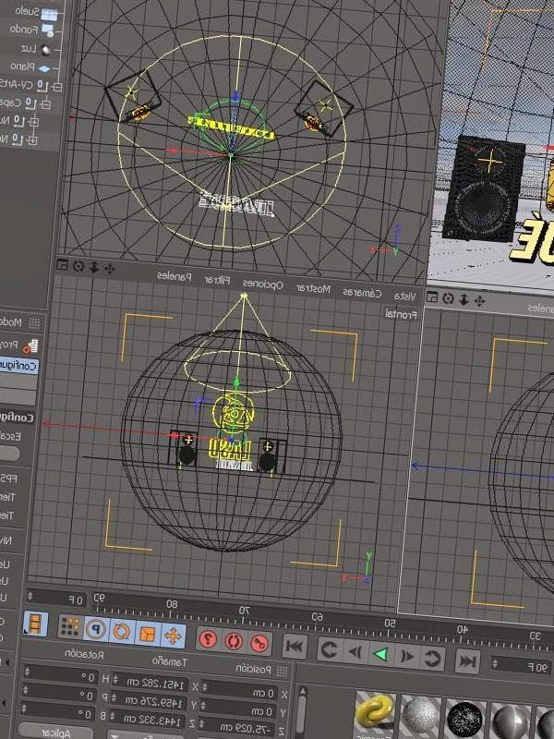Click the Aplicar button

coord(55,732)
